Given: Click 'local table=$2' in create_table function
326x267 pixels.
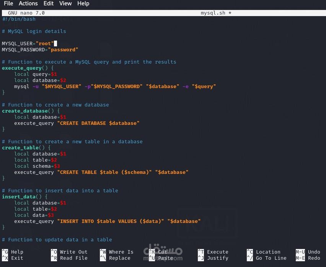Looking at the screenshot, I should (36, 160).
